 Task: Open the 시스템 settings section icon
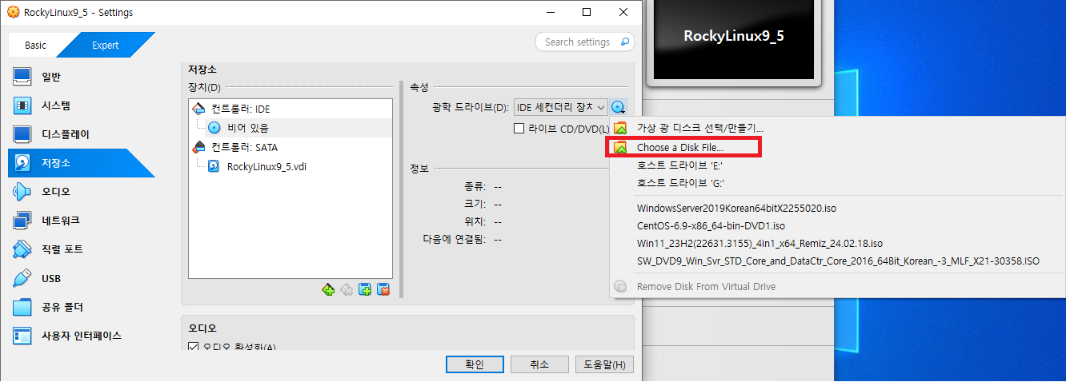(x=22, y=105)
